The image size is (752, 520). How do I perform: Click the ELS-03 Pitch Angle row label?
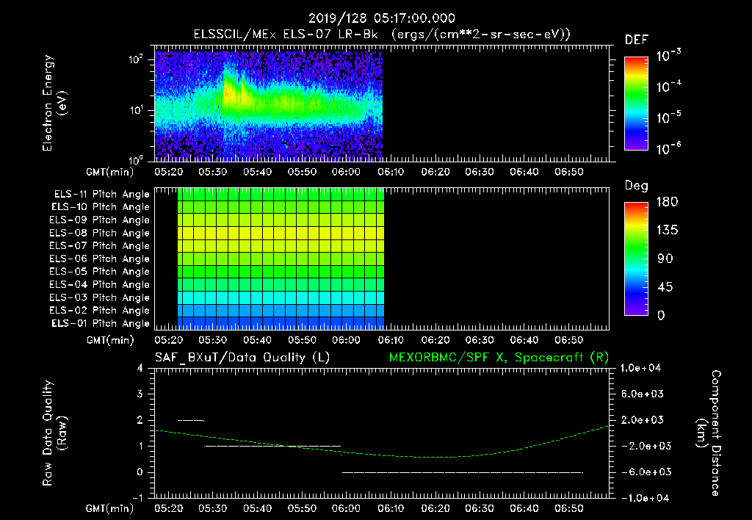pos(100,297)
